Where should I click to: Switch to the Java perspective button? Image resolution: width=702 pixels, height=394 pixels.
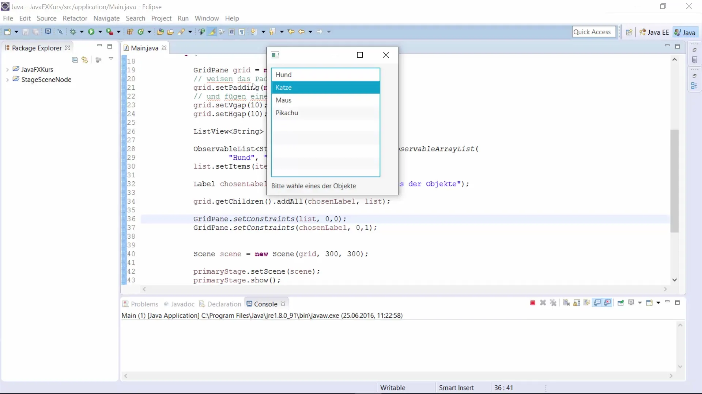point(685,32)
